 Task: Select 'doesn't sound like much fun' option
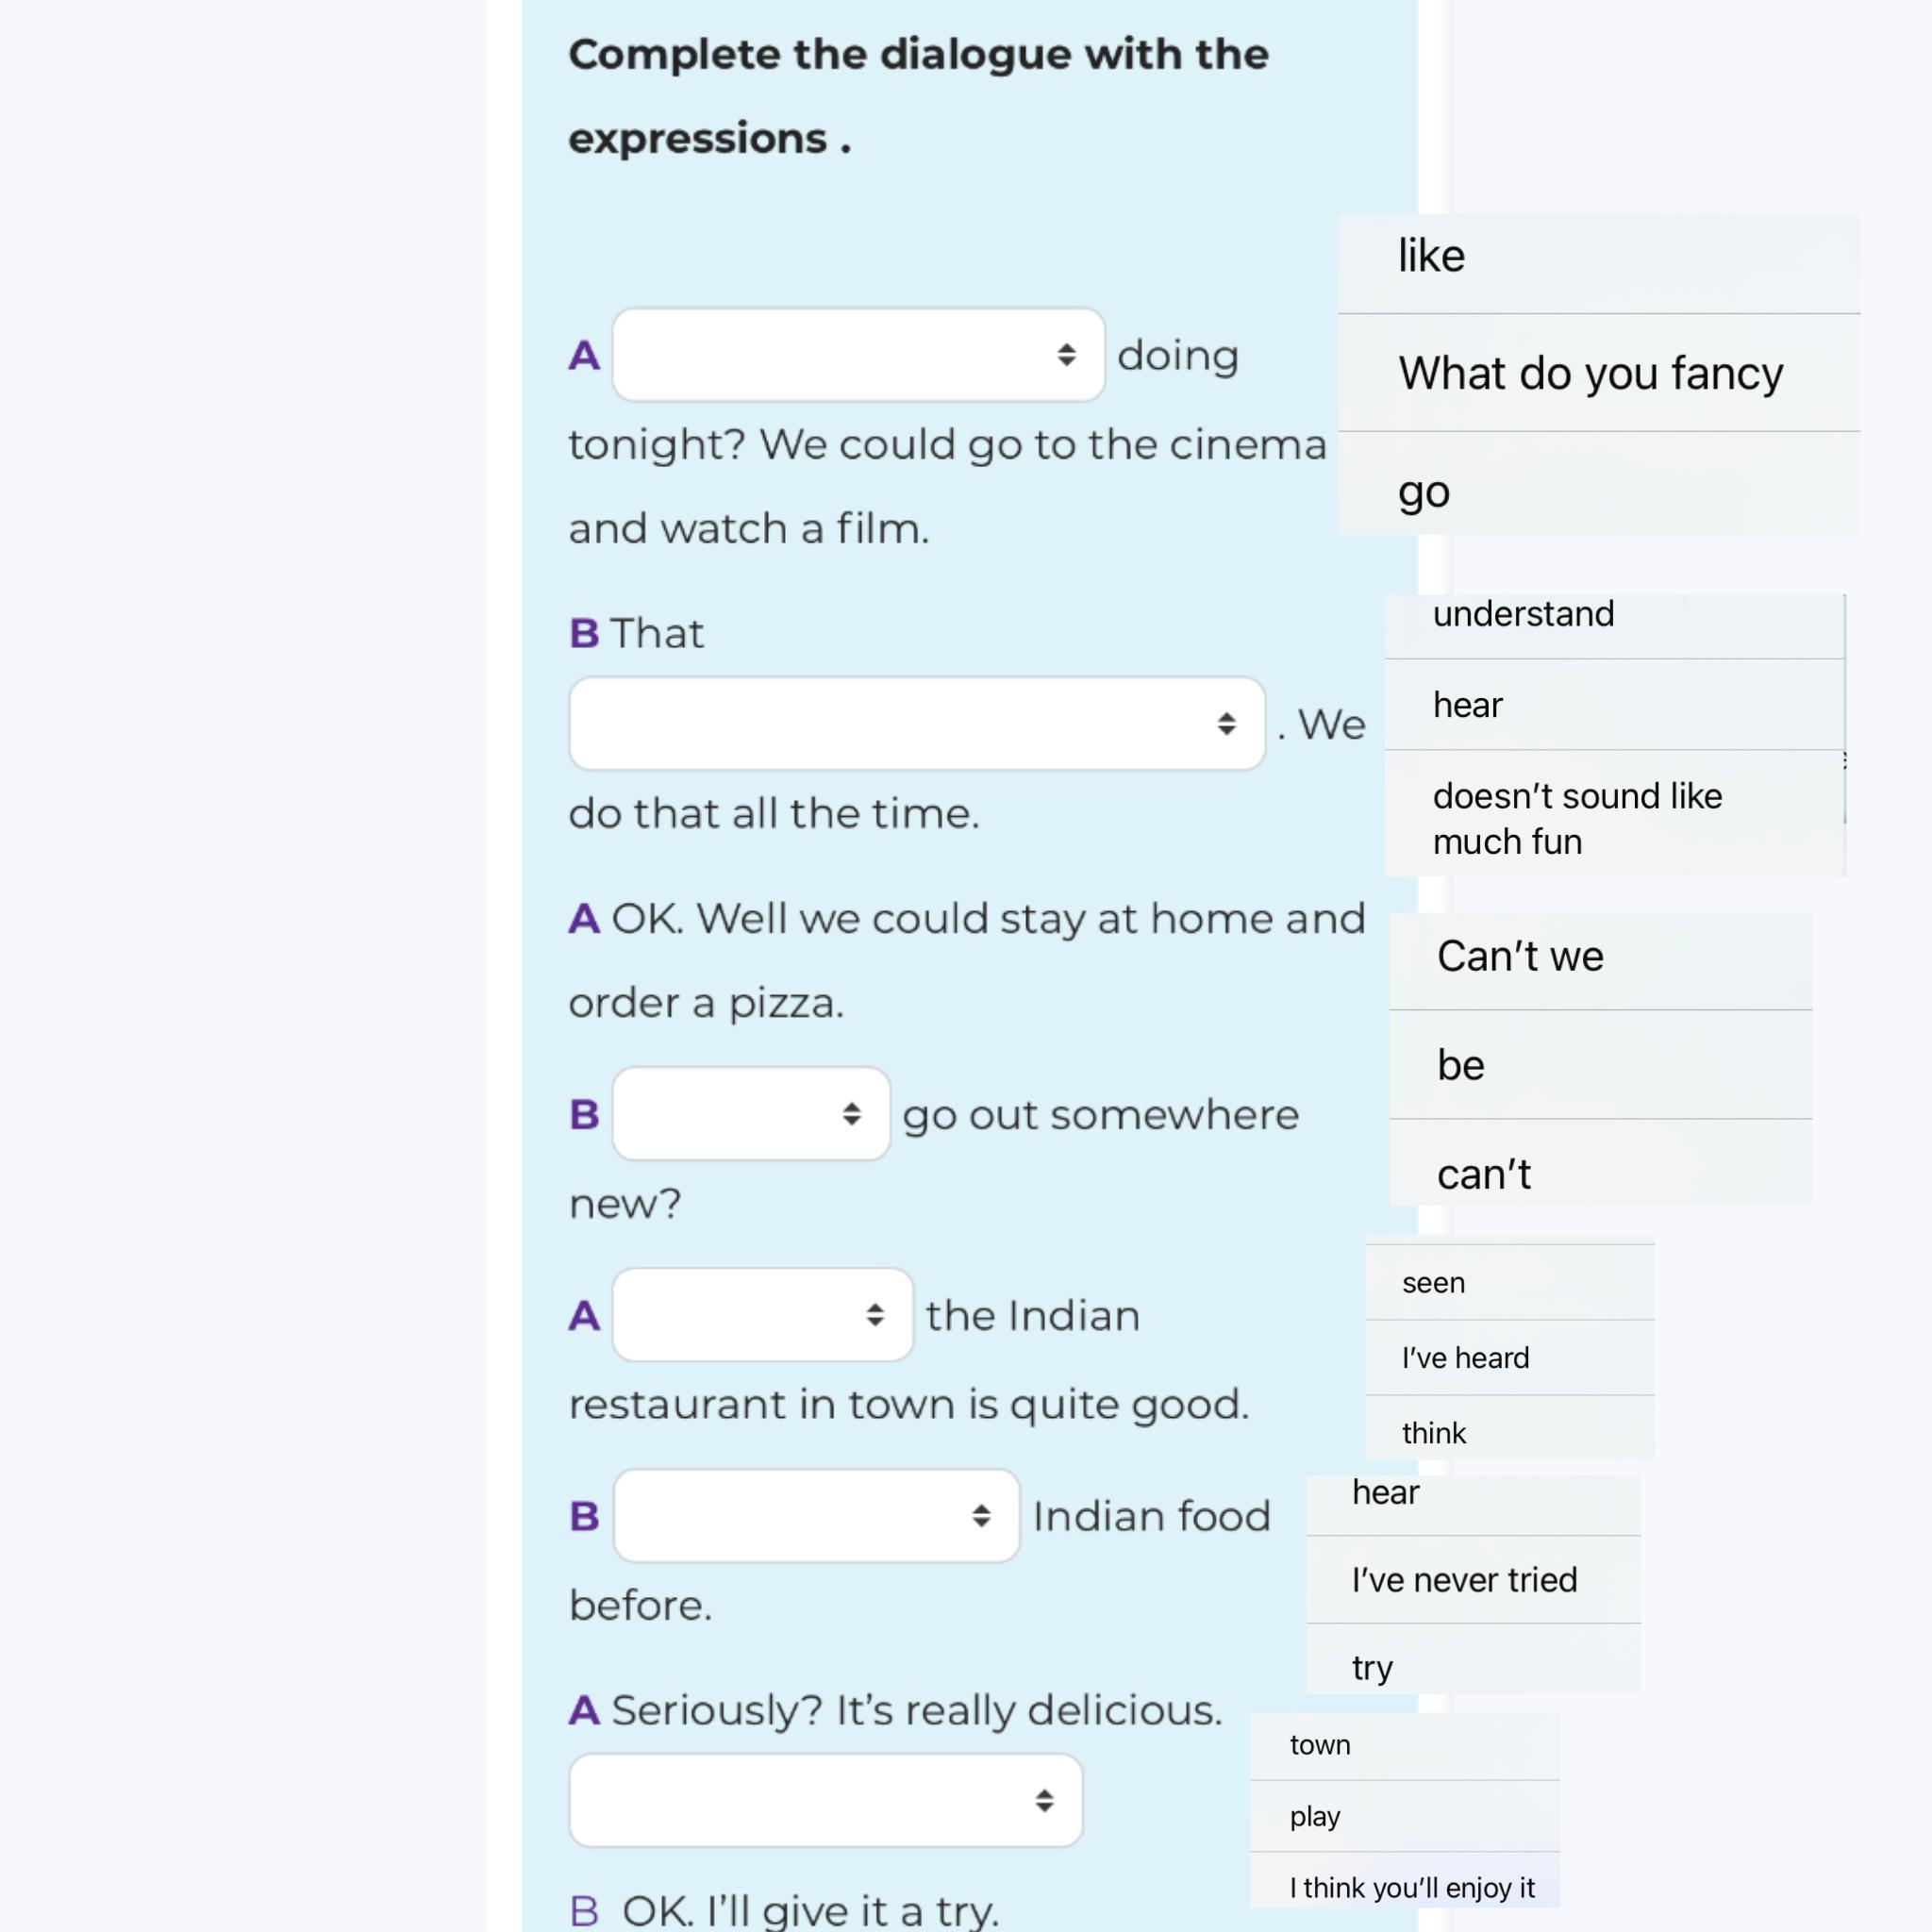pyautogui.click(x=1614, y=814)
